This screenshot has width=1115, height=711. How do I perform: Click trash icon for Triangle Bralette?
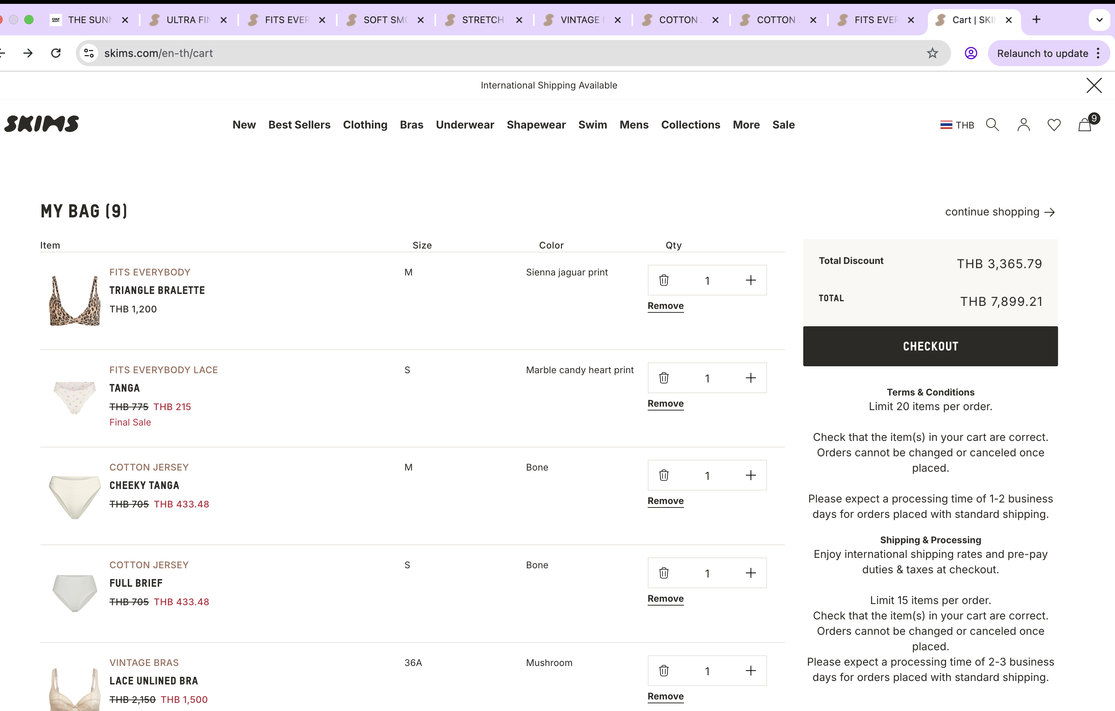pyautogui.click(x=664, y=280)
